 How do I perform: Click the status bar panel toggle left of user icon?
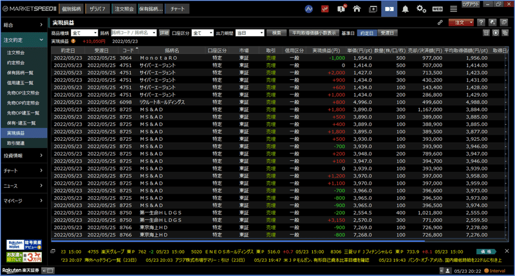pyautogui.click(x=442, y=271)
